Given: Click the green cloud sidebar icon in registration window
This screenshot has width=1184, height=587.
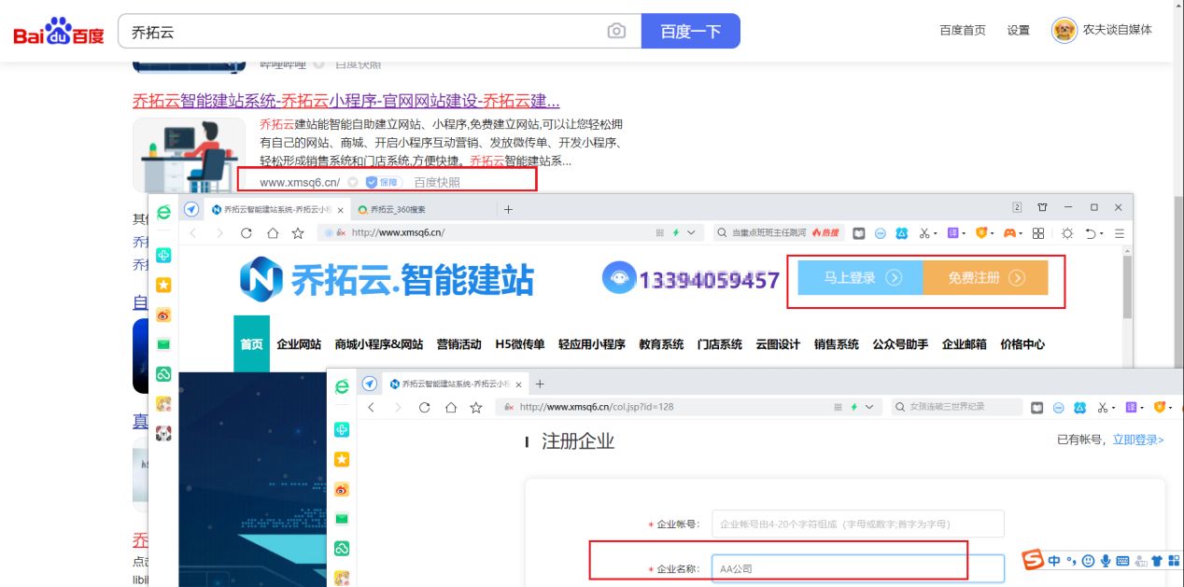Looking at the screenshot, I should tap(342, 548).
